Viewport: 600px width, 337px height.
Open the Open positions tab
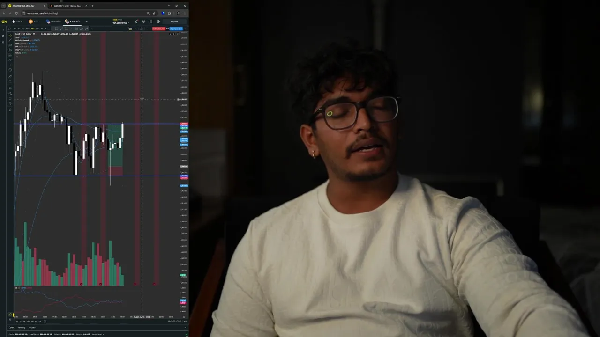point(11,328)
